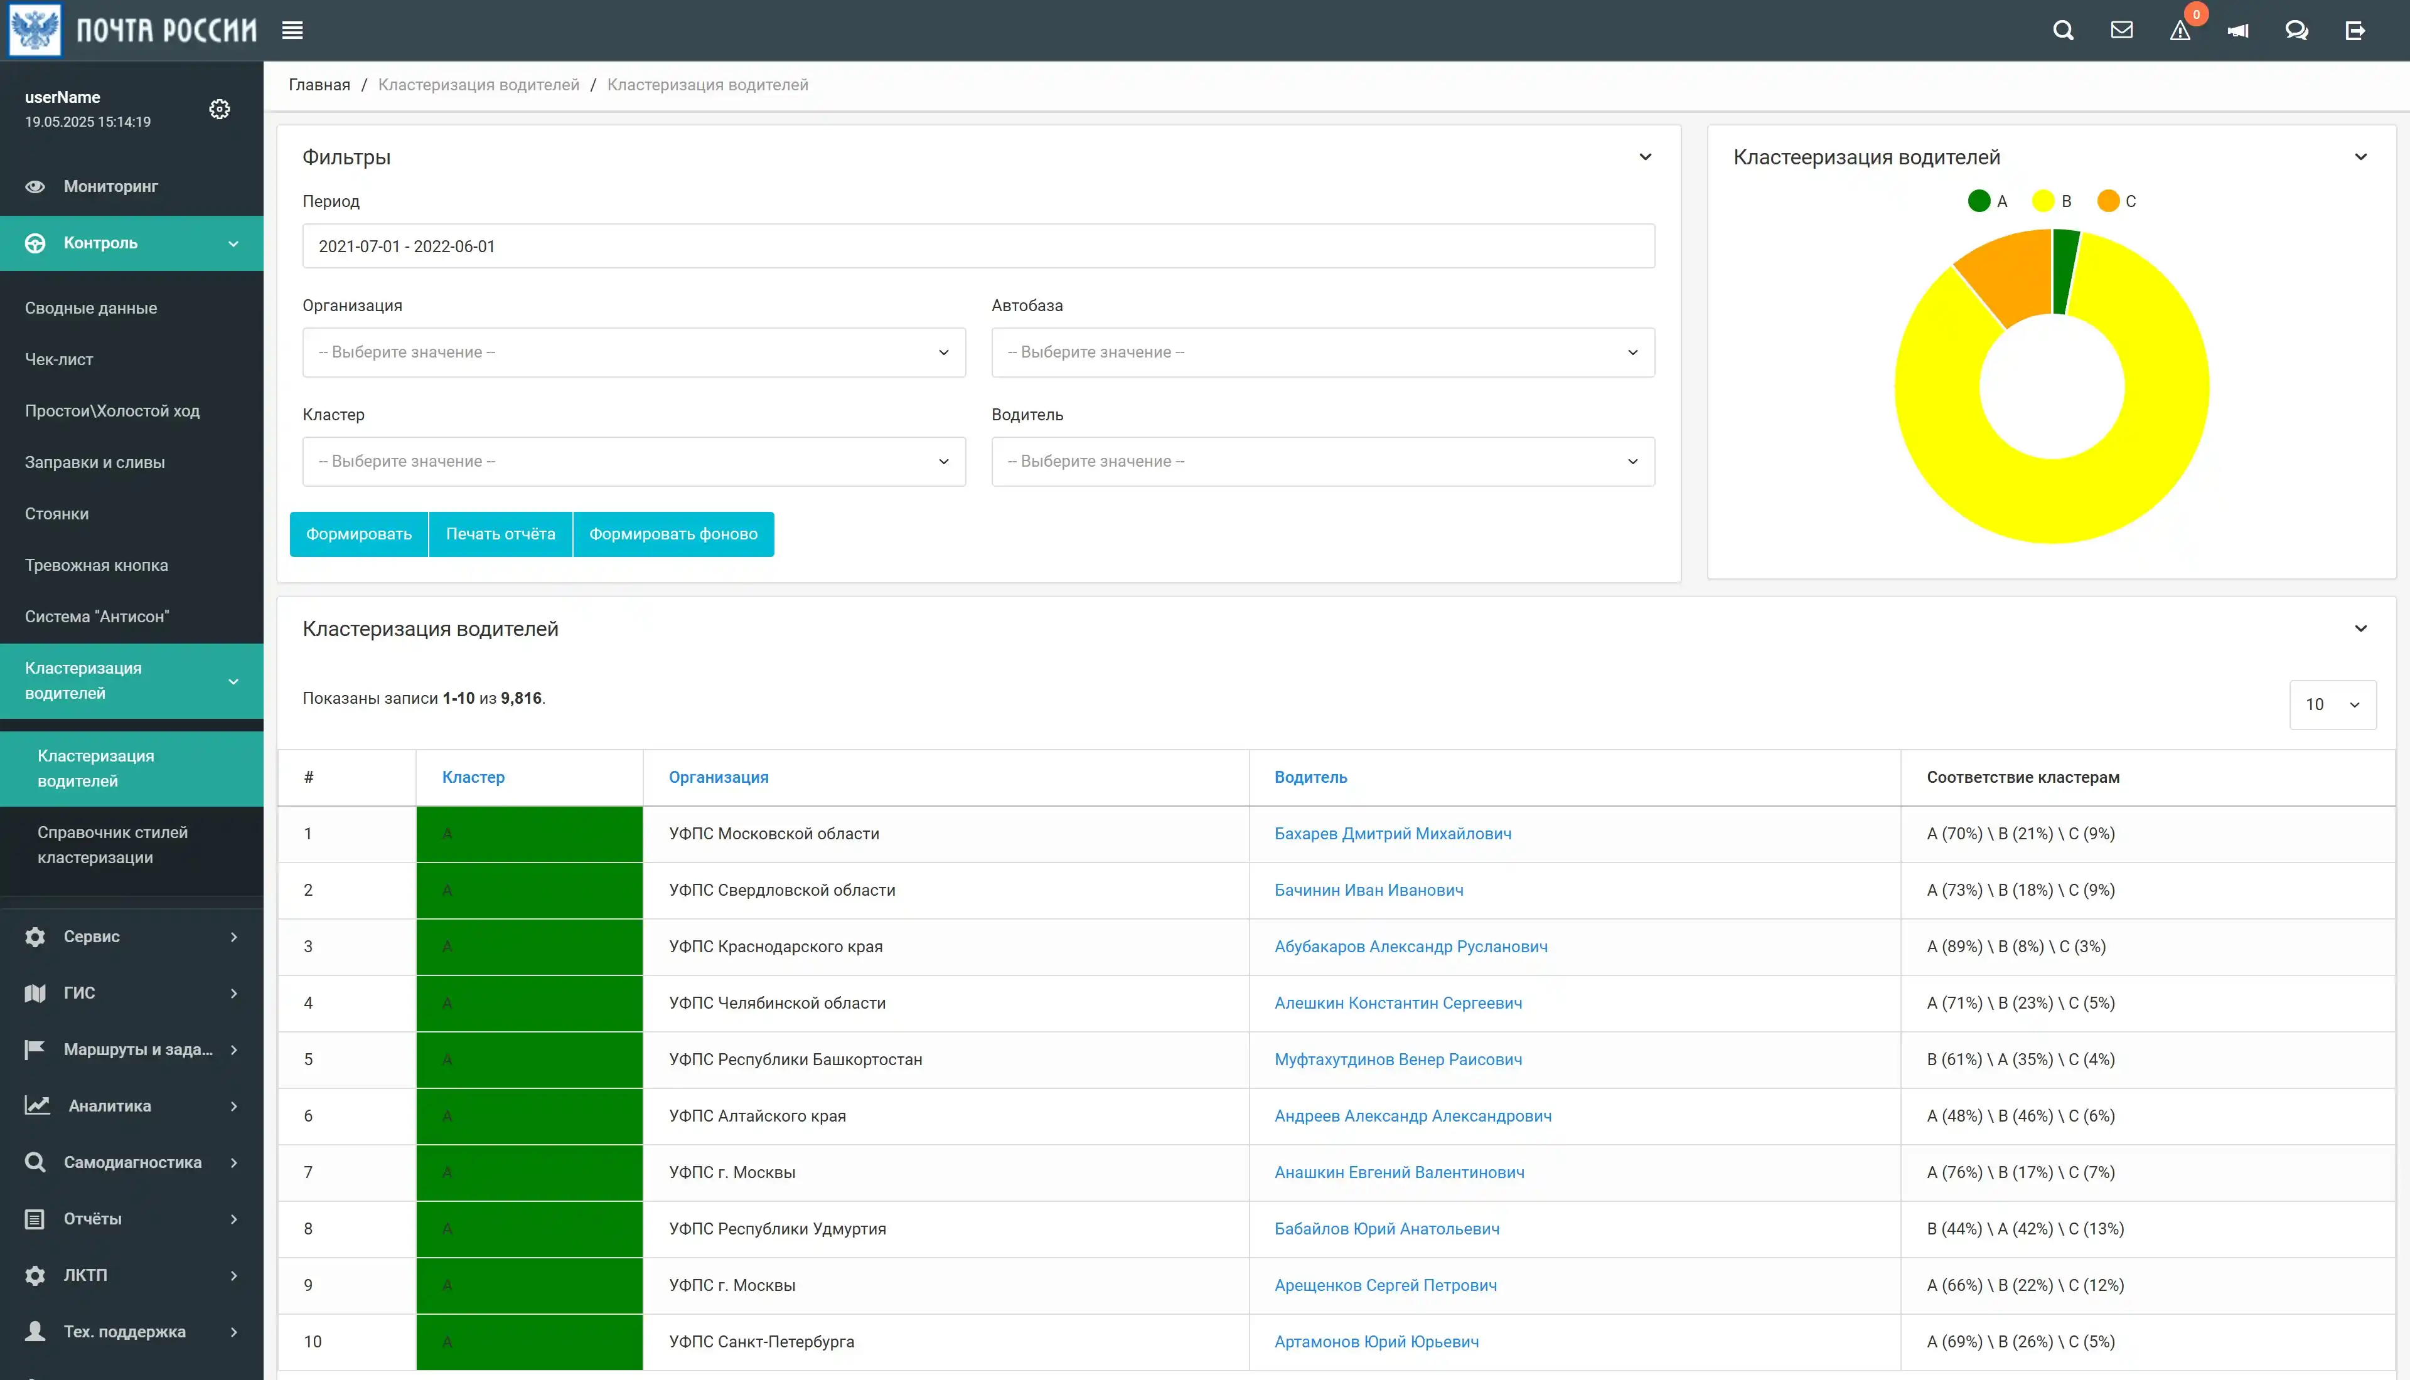Screen dimensions: 2410x1380
Task: Click the ГИС map icon
Action: [35, 994]
